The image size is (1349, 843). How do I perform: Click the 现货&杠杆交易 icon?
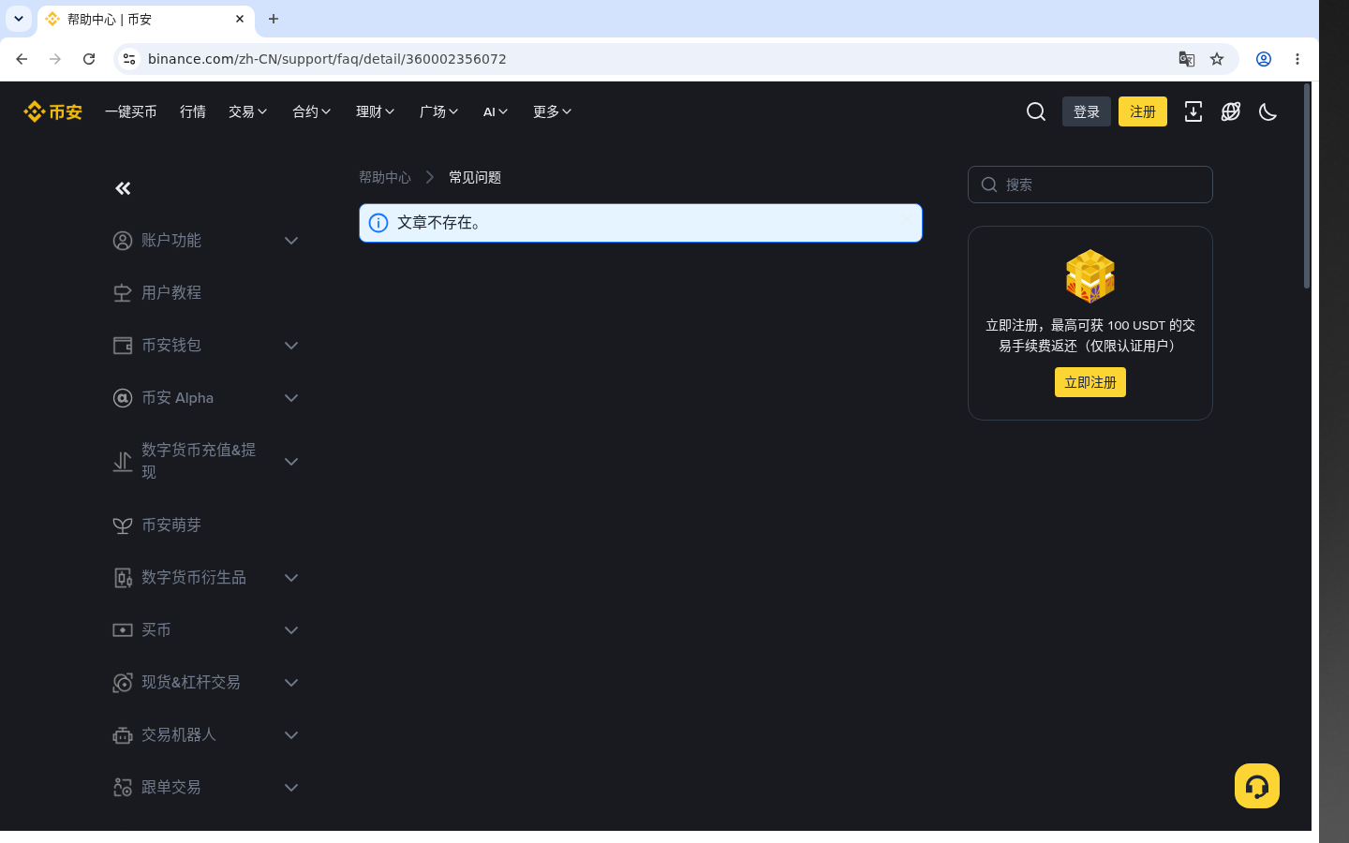(x=123, y=683)
